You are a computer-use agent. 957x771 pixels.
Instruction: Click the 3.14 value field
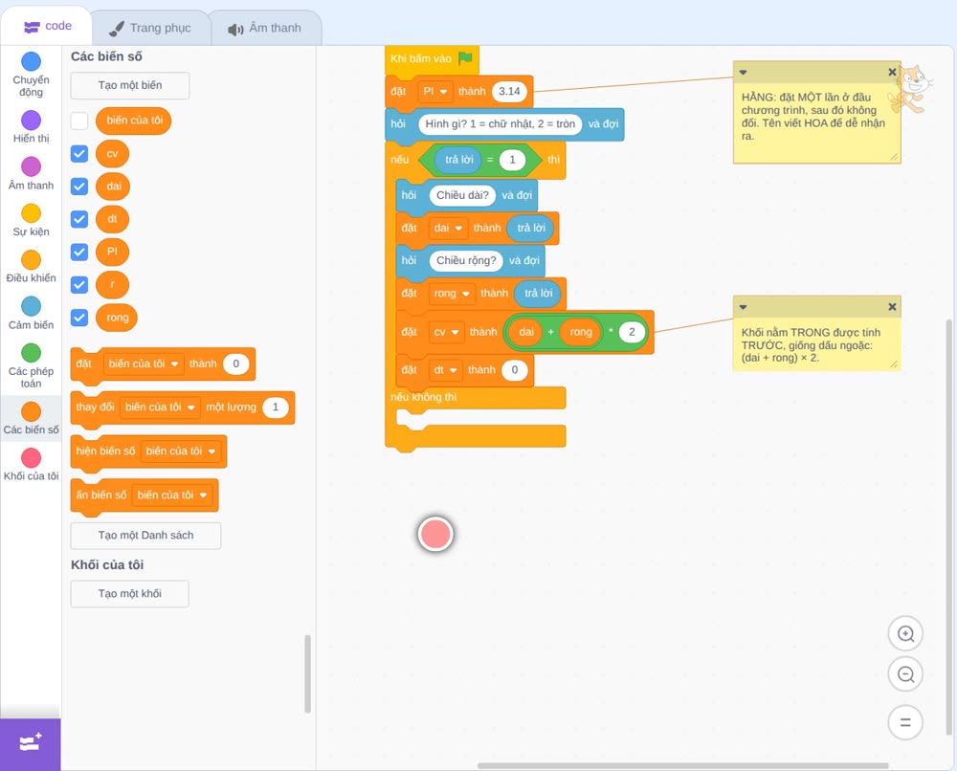point(509,92)
